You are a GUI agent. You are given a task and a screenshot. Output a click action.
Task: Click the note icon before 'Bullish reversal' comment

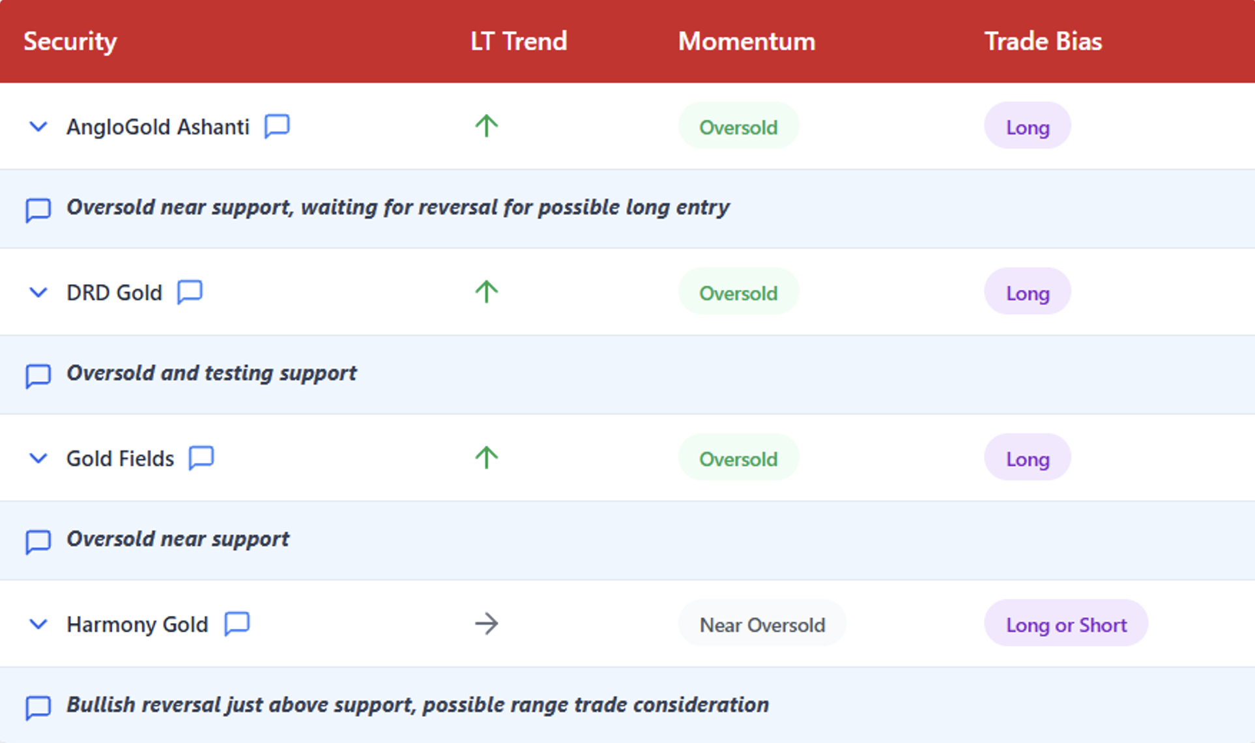pyautogui.click(x=38, y=707)
